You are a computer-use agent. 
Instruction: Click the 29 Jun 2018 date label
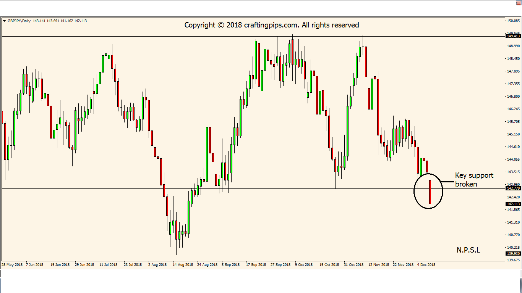[84, 264]
